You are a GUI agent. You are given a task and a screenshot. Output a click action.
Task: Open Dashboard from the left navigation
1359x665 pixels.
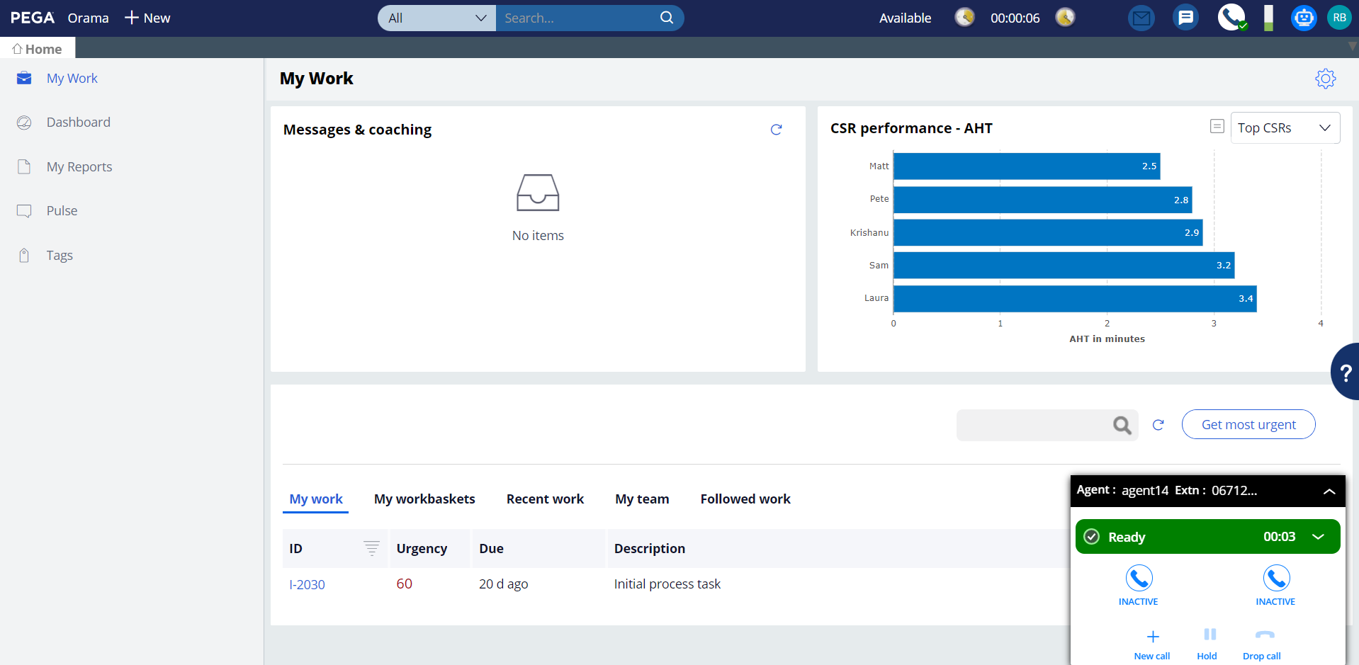coord(78,123)
